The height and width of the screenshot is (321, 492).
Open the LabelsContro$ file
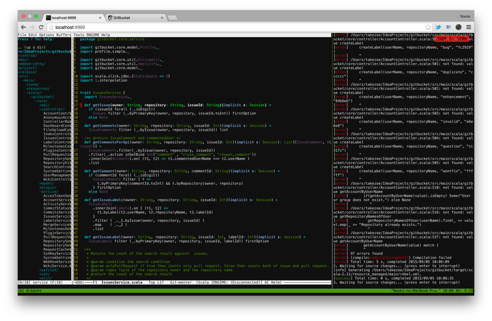pyautogui.click(x=57, y=142)
